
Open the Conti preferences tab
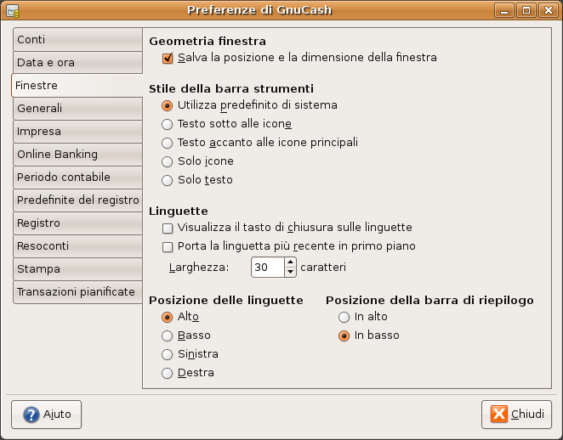click(78, 39)
